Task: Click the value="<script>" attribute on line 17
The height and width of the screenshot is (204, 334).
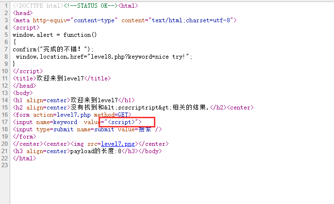Action: (x=111, y=122)
